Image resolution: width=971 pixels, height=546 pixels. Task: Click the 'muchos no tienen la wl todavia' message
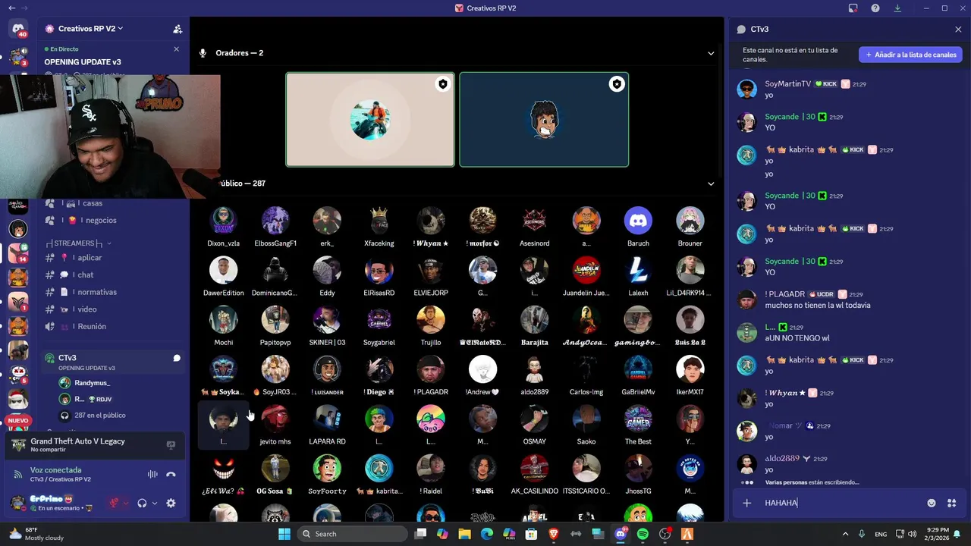[818, 306]
